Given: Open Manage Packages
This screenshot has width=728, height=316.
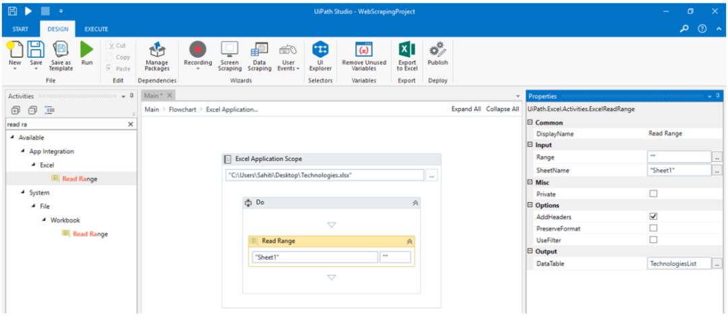Looking at the screenshot, I should pyautogui.click(x=157, y=56).
